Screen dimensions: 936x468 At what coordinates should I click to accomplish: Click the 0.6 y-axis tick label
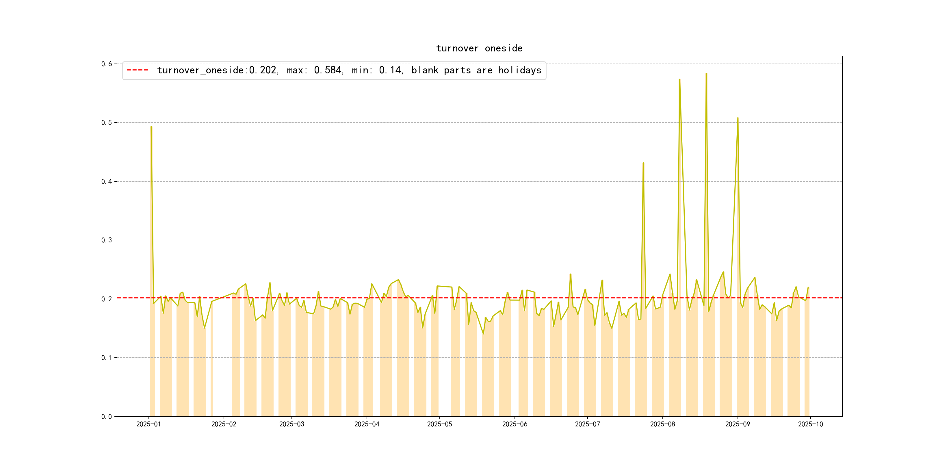[107, 64]
